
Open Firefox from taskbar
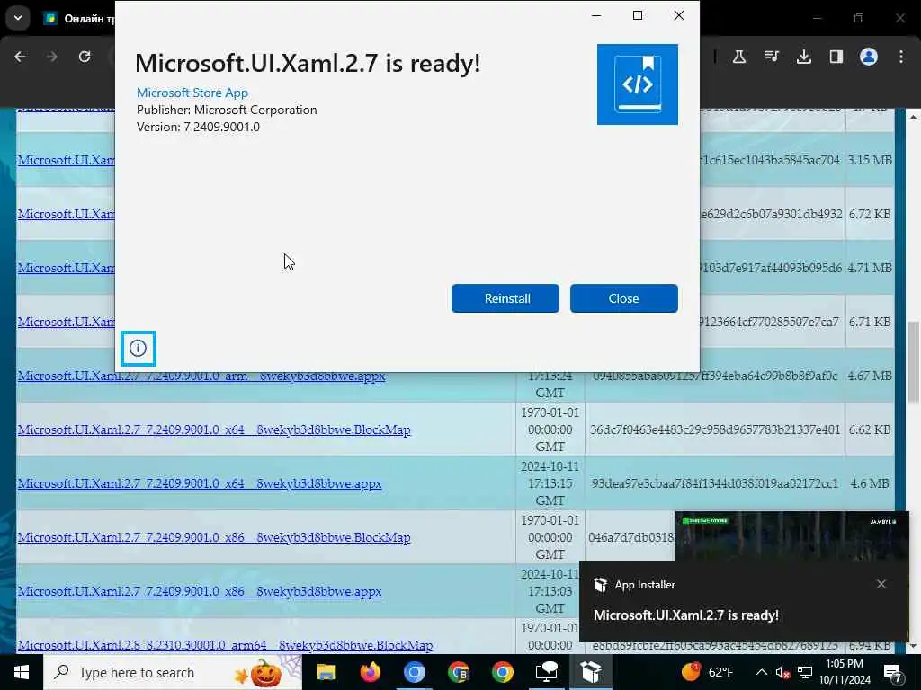[x=370, y=672]
